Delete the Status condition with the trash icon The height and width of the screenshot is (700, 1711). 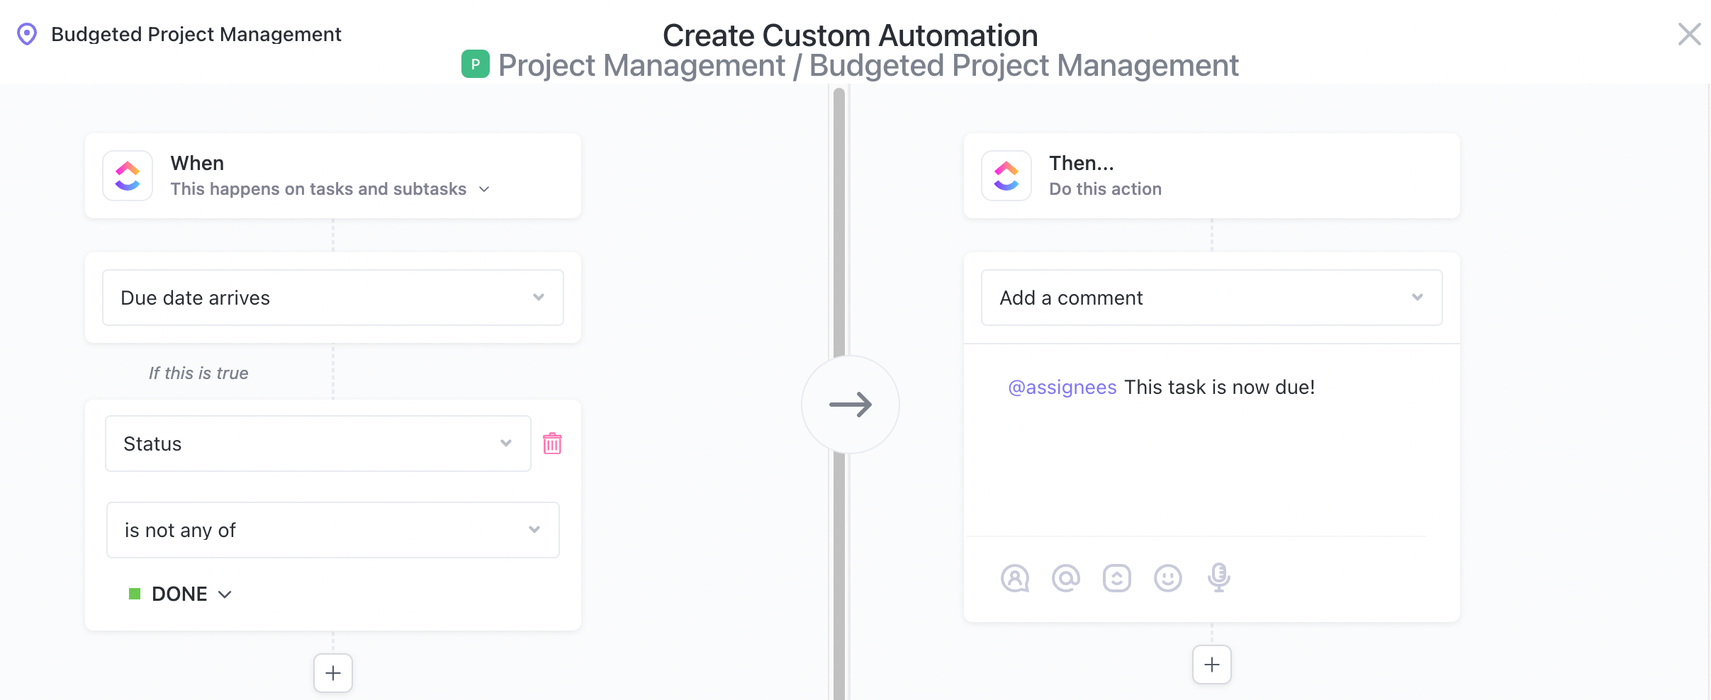click(x=553, y=444)
